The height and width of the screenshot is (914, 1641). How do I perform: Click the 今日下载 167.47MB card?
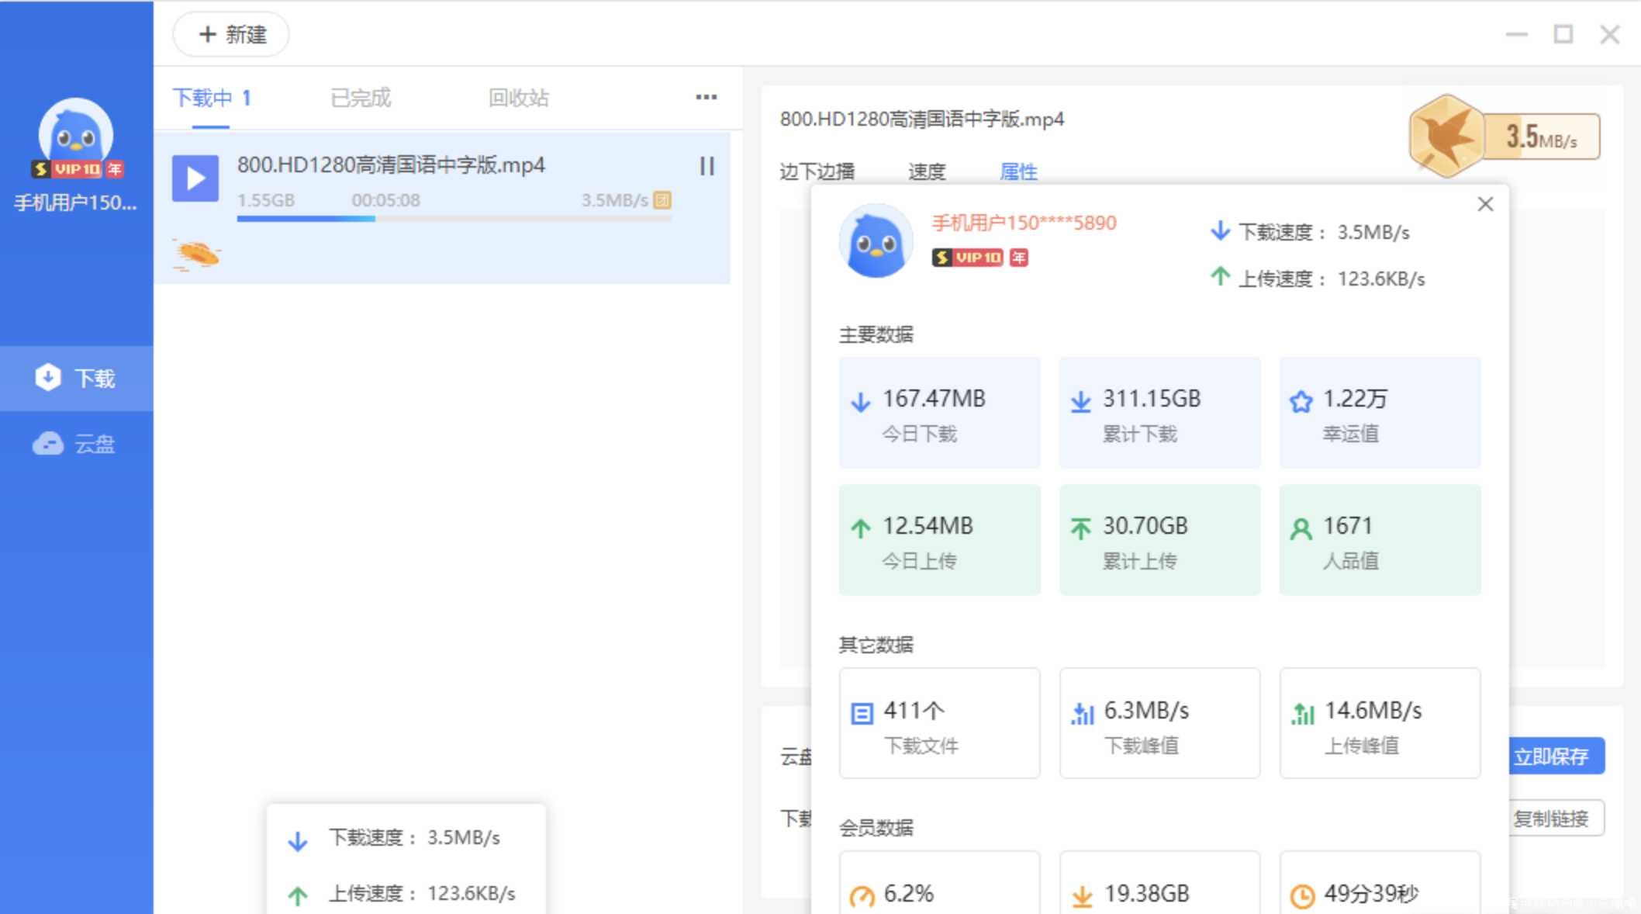pos(939,412)
